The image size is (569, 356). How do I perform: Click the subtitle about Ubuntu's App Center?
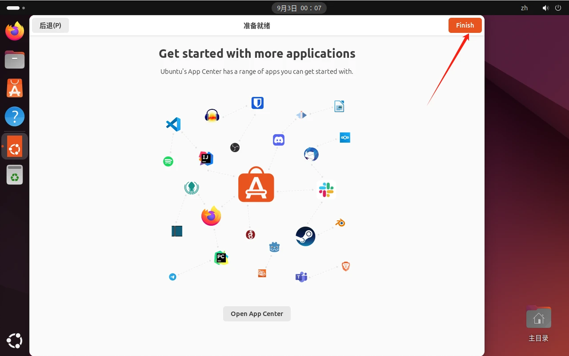click(x=257, y=72)
